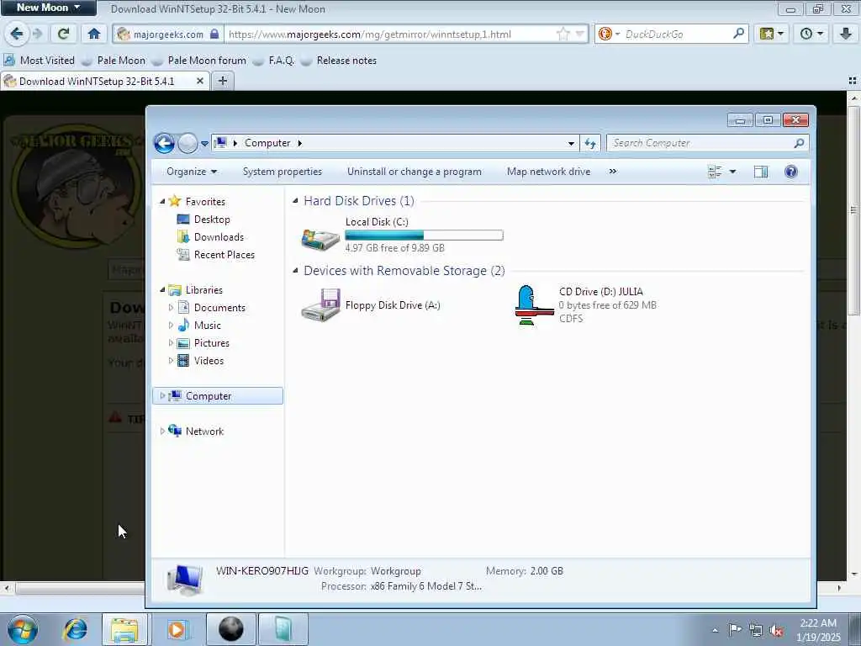Screen dimensions: 861x646
Task: Open Explorer help question mark
Action: [790, 172]
